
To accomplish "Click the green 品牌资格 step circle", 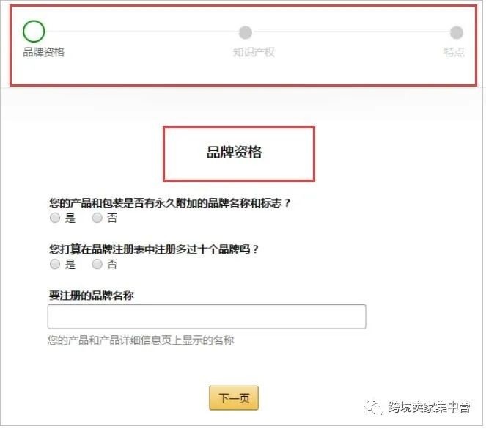I will click(x=34, y=32).
